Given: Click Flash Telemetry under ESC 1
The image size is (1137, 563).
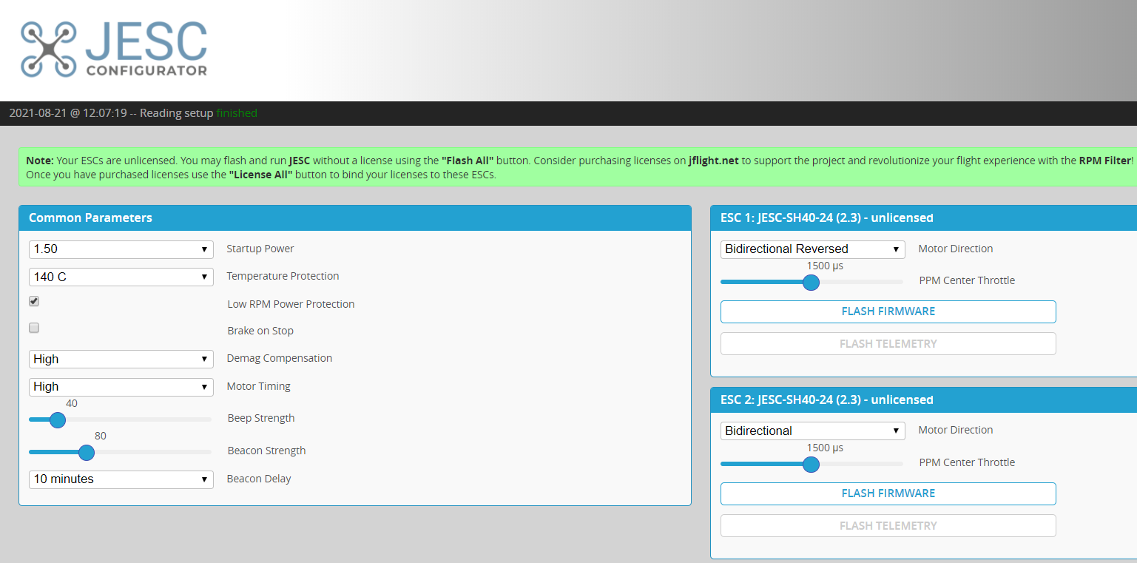Looking at the screenshot, I should point(888,344).
